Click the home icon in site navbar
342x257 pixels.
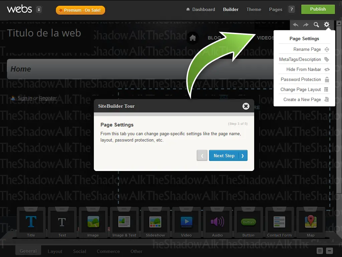tap(193, 38)
